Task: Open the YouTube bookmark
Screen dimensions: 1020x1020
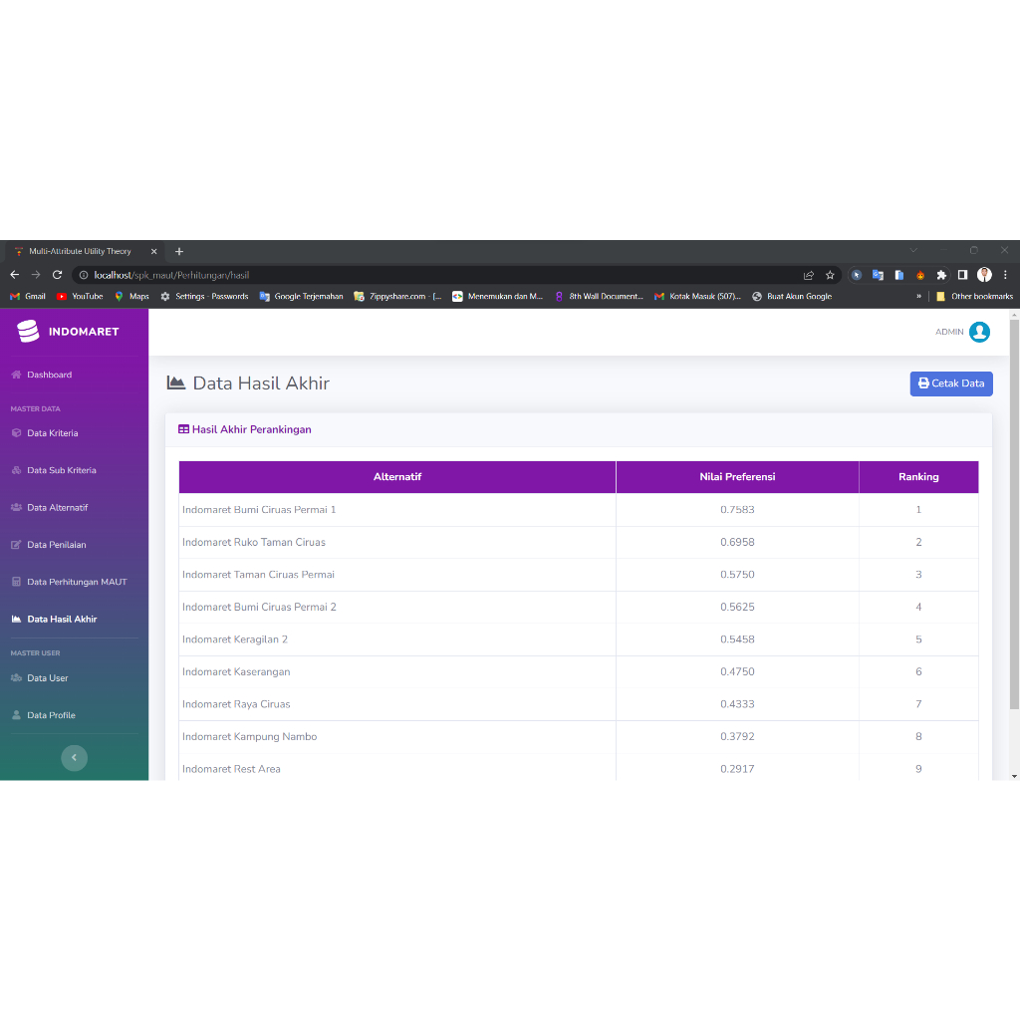Action: [80, 297]
